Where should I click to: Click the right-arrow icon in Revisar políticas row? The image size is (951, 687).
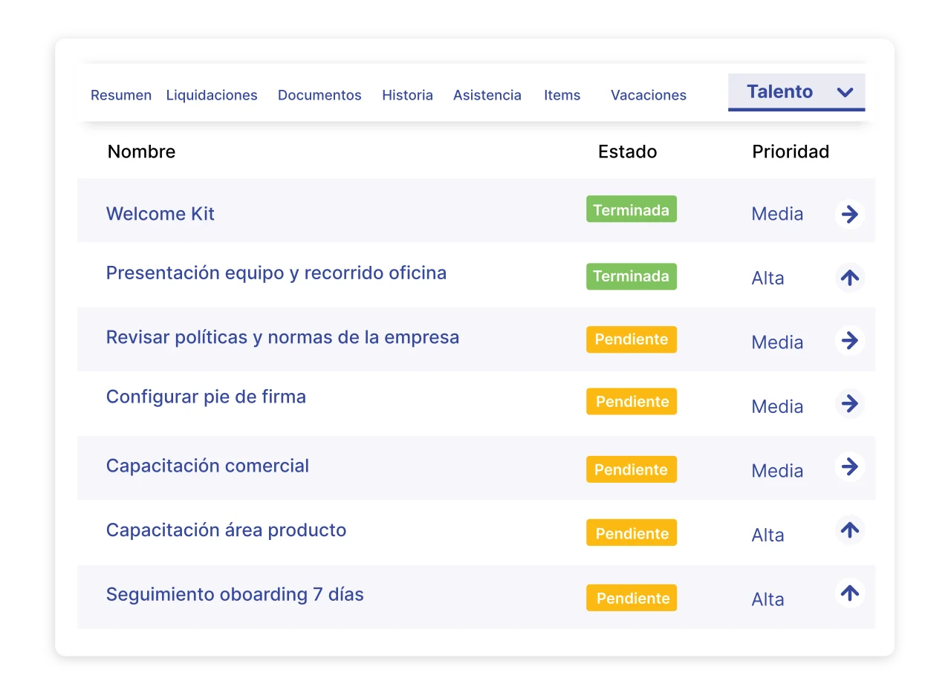[x=849, y=341]
